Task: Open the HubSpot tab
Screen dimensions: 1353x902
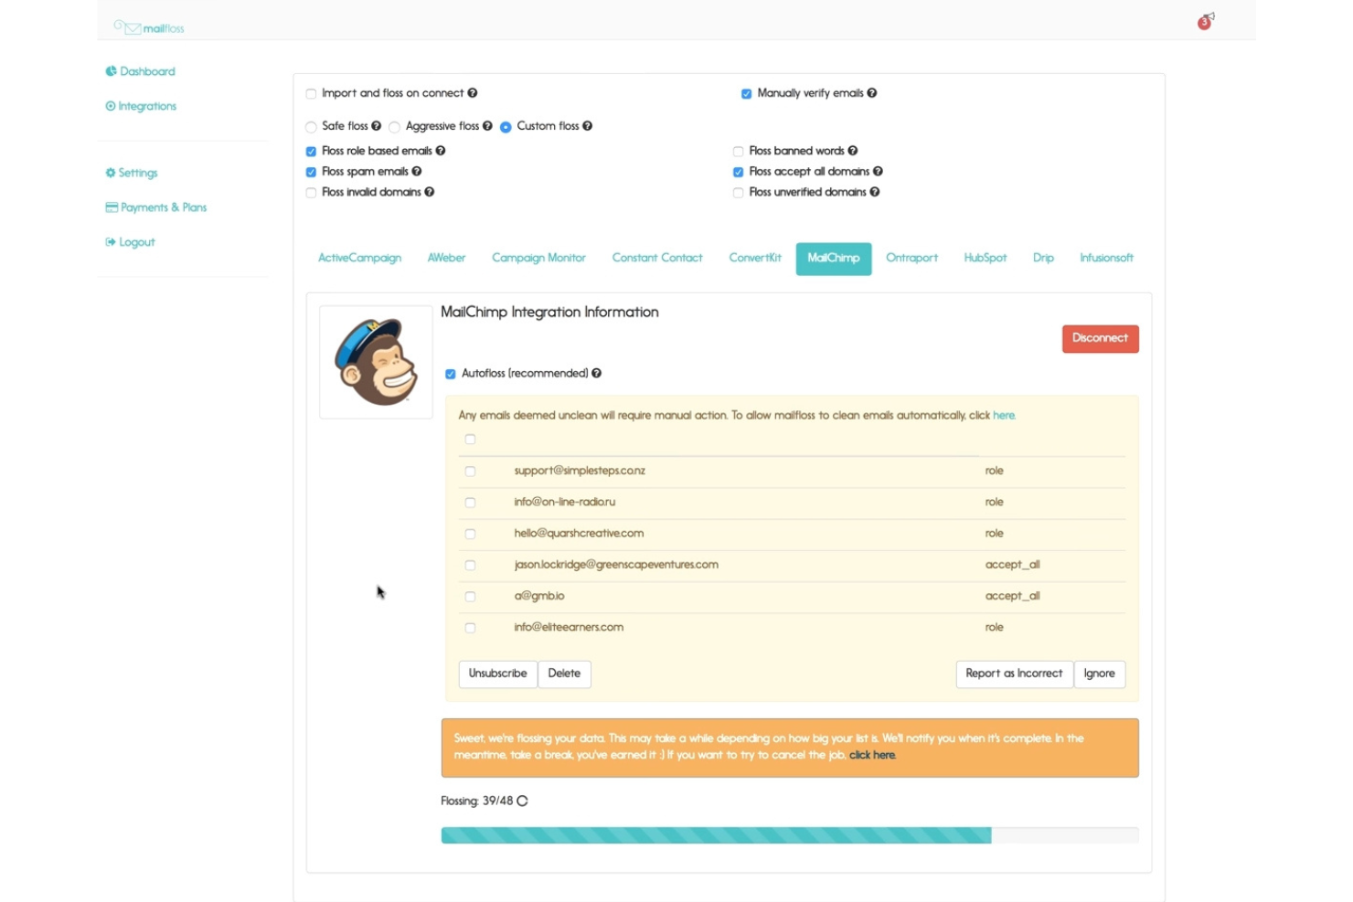Action: pos(985,259)
